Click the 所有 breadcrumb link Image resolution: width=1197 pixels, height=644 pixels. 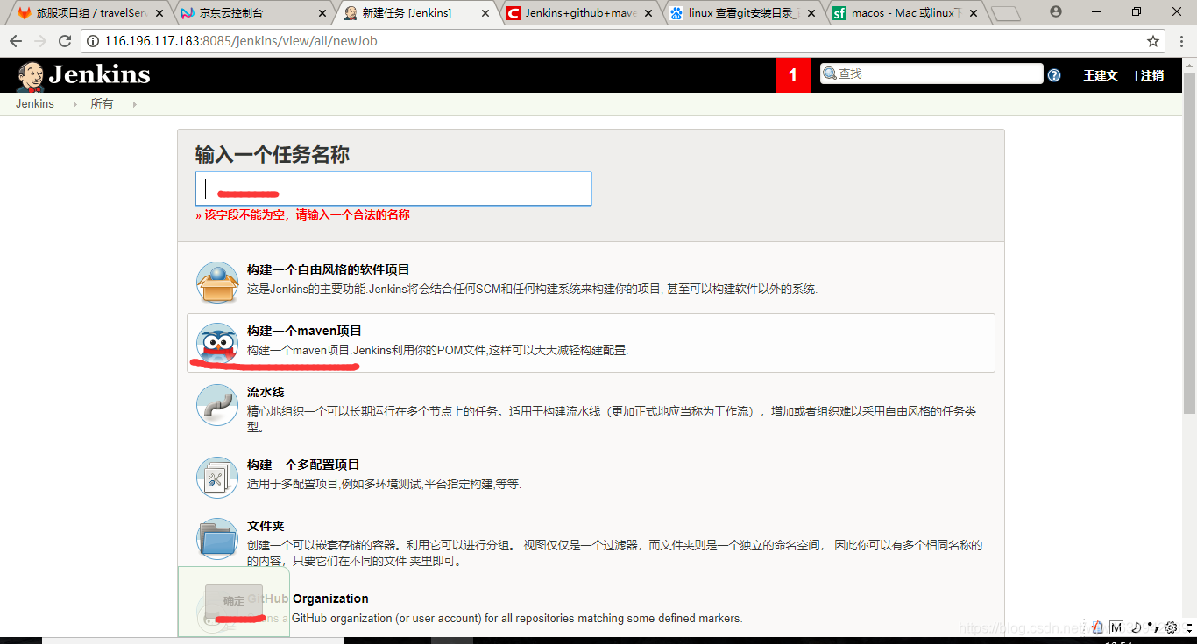(x=102, y=104)
